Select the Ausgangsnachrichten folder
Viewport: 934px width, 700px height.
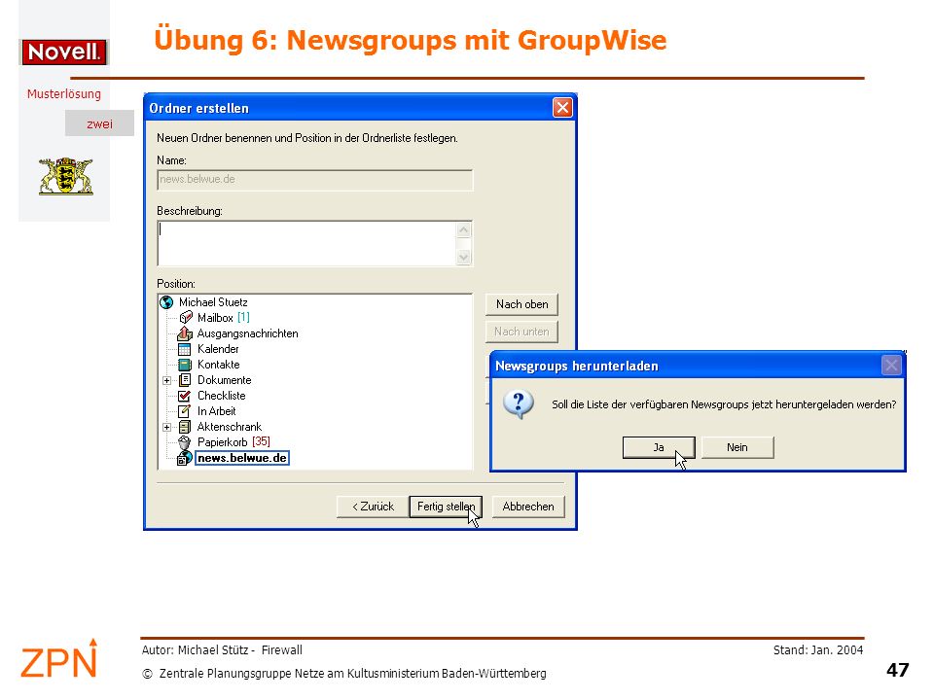point(248,333)
